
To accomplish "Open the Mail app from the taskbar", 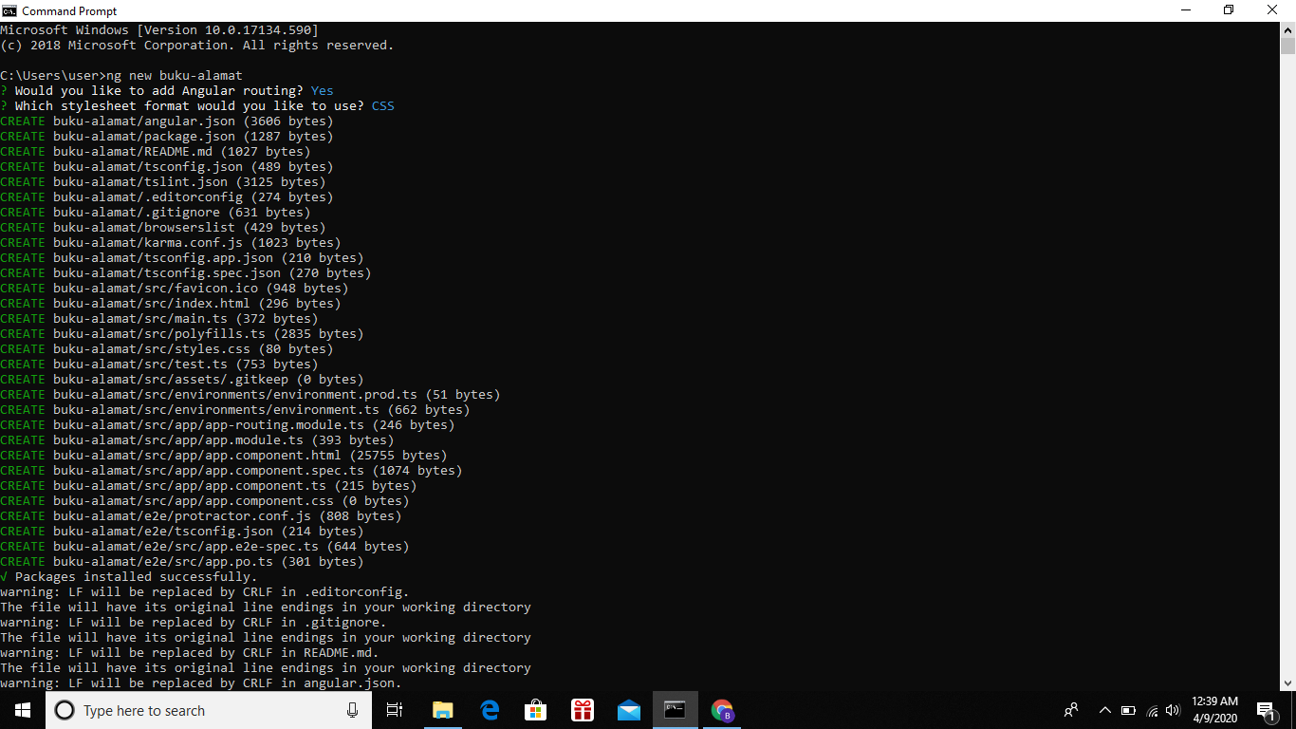I will [x=629, y=710].
